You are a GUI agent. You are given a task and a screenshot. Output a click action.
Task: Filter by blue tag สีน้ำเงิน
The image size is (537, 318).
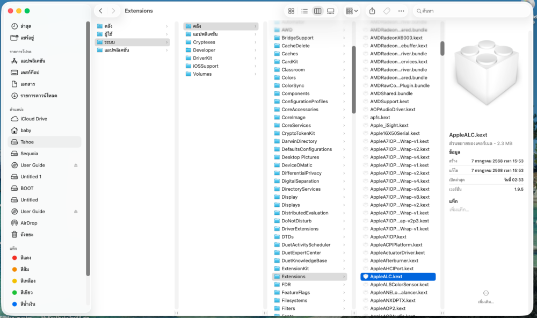(45, 303)
